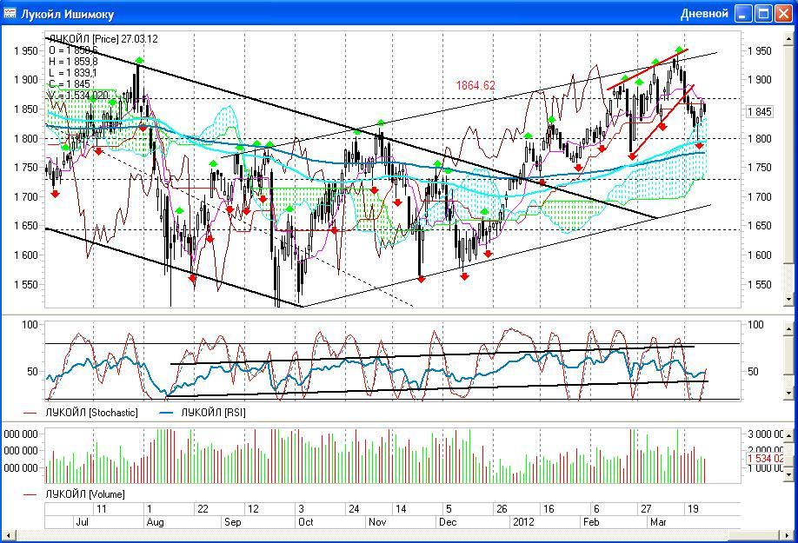This screenshot has width=798, height=543.
Task: Click volume pane scroll-down arrow
Action: [788, 475]
